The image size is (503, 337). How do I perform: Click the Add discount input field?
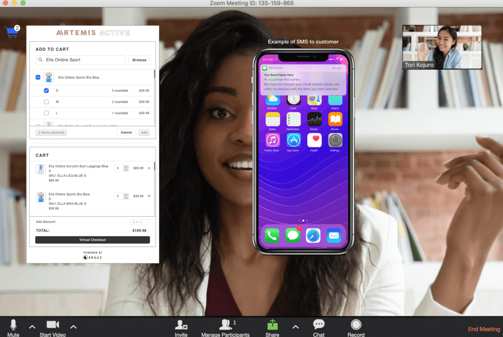(140, 222)
